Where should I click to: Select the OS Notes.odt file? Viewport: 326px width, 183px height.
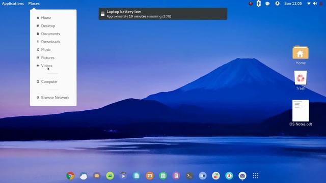pyautogui.click(x=301, y=113)
